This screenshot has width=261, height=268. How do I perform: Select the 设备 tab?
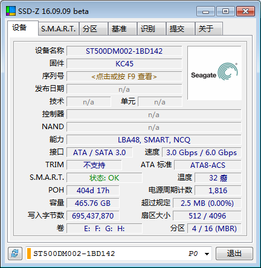[x=23, y=28]
